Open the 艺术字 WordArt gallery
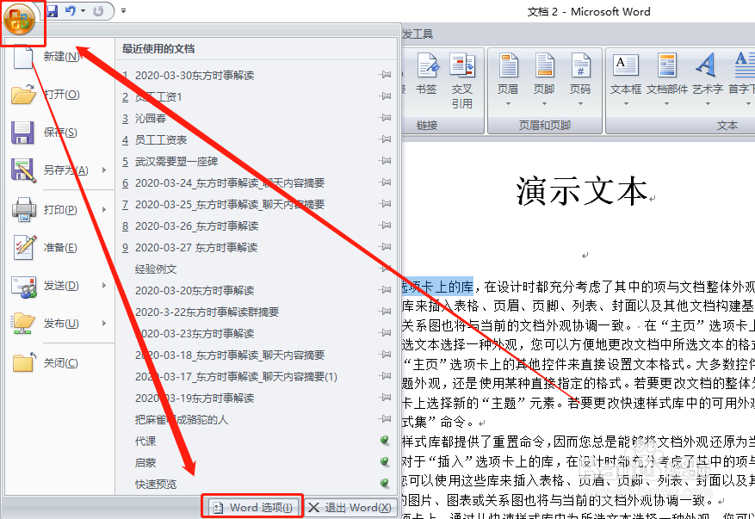This screenshot has height=519, width=755. (708, 80)
